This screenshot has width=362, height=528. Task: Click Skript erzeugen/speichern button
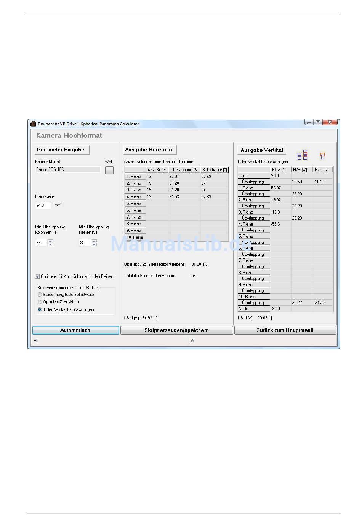pyautogui.click(x=176, y=330)
